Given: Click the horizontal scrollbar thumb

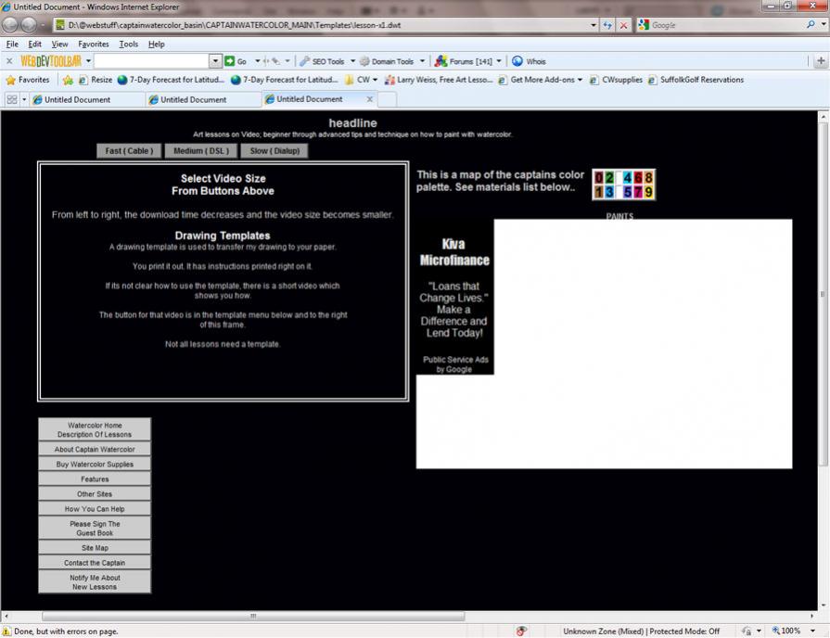Looking at the screenshot, I should coord(253,616).
